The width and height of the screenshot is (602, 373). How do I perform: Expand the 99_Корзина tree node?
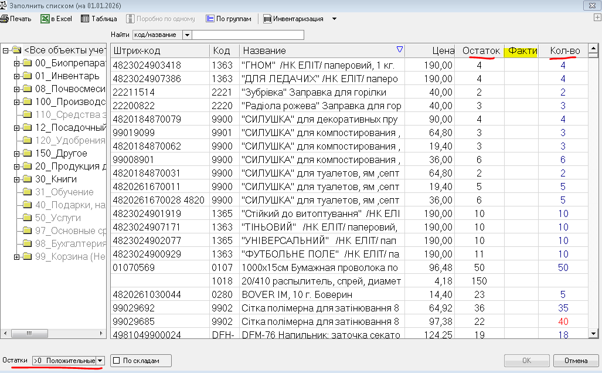coord(16,257)
